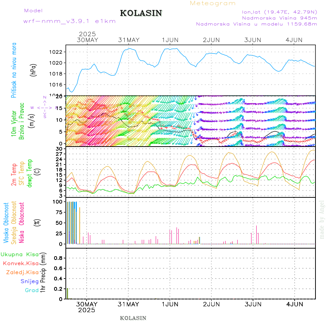The width and height of the screenshot is (329, 329).
Task: Click the 0.4 precipitation axis value
Action: click(58, 279)
